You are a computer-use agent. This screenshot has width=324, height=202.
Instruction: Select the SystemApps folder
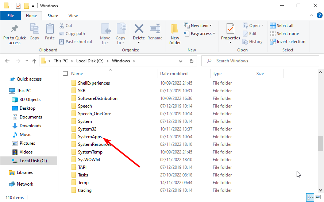90,136
